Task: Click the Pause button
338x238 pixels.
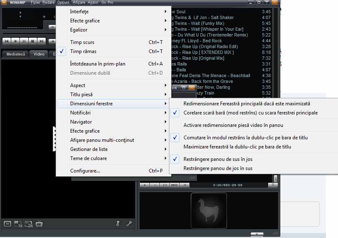Action: click(x=24, y=41)
